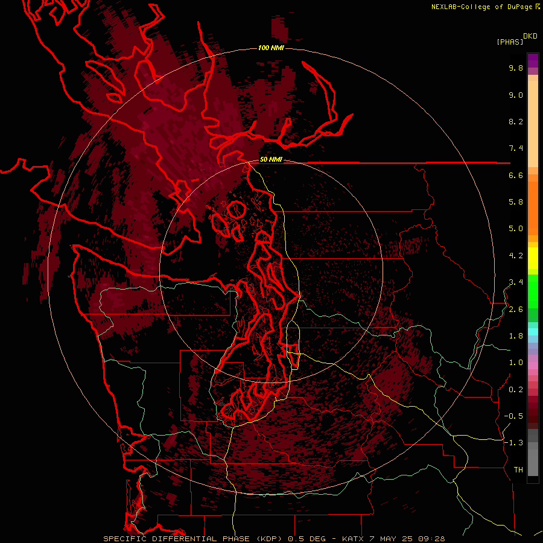Image resolution: width=543 pixels, height=543 pixels.
Task: Click the 4.2 scale value
Action: pyautogui.click(x=516, y=256)
